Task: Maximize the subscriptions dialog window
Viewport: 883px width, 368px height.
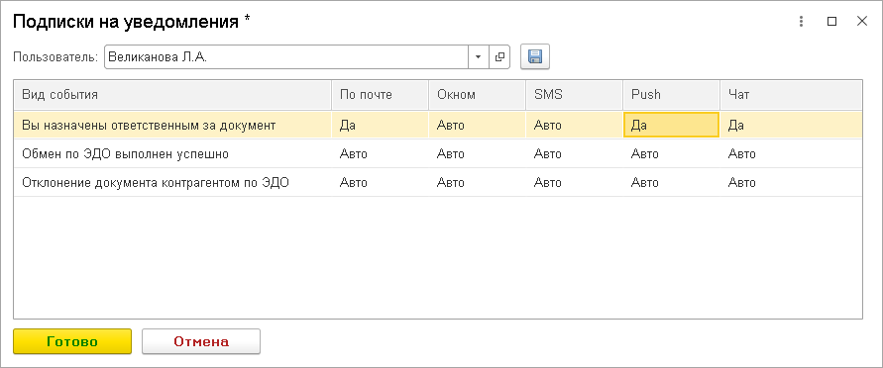Action: 831,22
